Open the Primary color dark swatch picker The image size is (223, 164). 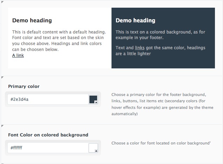pyautogui.click(x=93, y=99)
